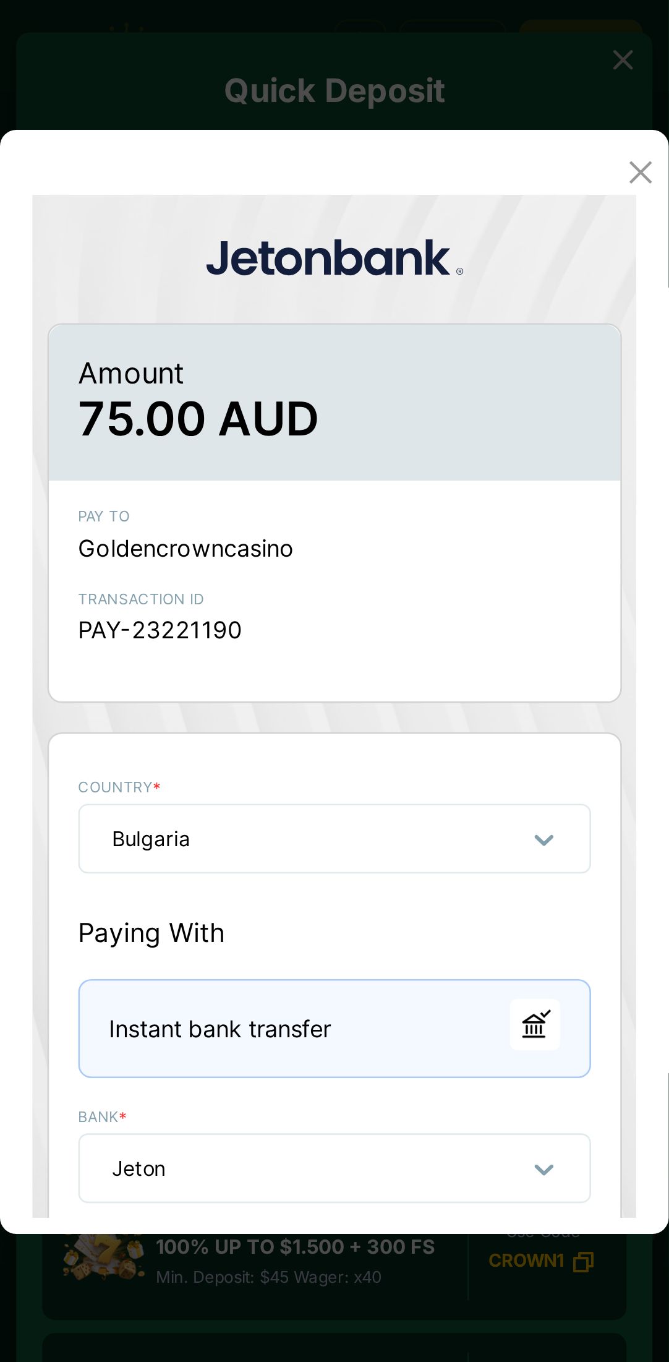Click the Min. Deposit $45 wager text
Screen dimensions: 669x1362
[268, 1277]
